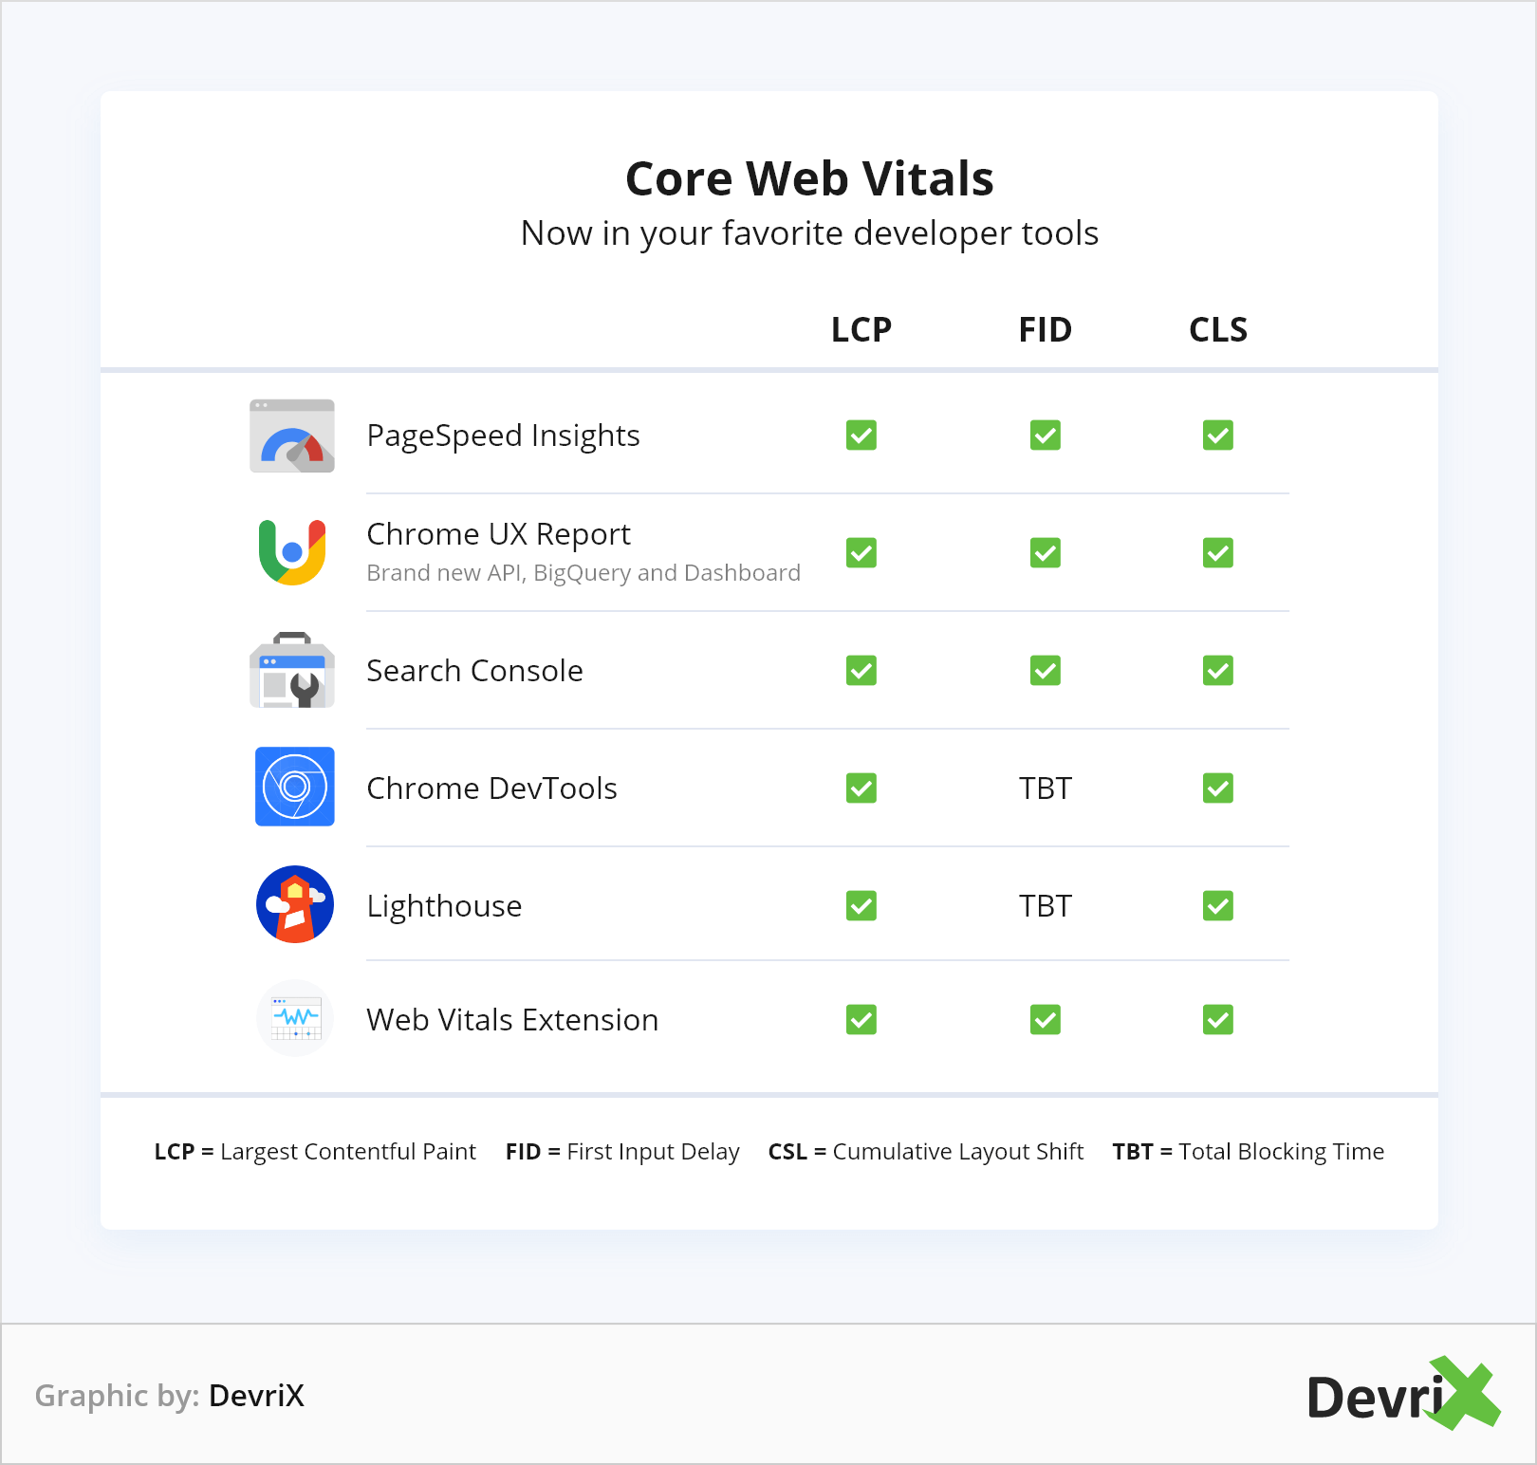Click the 'FID = First Input Delay' legend
The image size is (1537, 1465).
[622, 1152]
